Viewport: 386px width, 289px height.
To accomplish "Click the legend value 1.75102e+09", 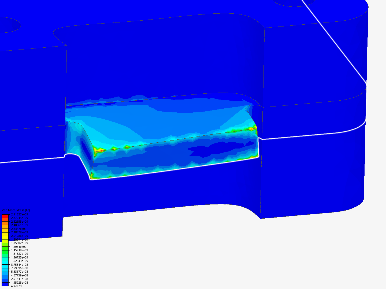I will click(x=20, y=243).
